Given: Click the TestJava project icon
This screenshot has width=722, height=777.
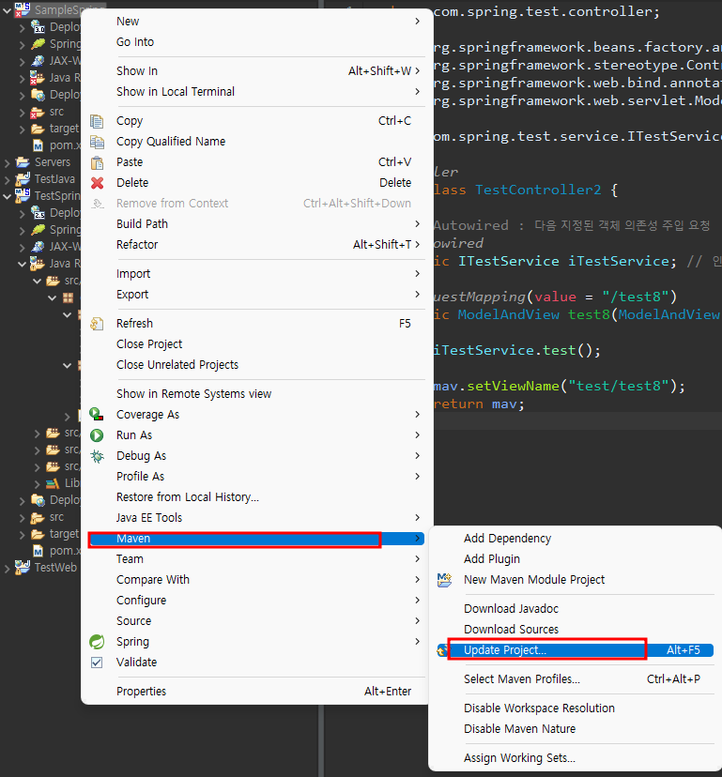Looking at the screenshot, I should click(23, 179).
